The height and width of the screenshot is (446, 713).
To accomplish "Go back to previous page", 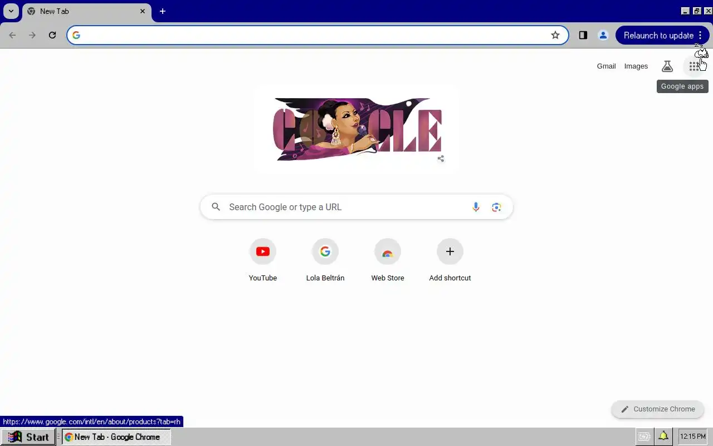I will click(x=12, y=35).
